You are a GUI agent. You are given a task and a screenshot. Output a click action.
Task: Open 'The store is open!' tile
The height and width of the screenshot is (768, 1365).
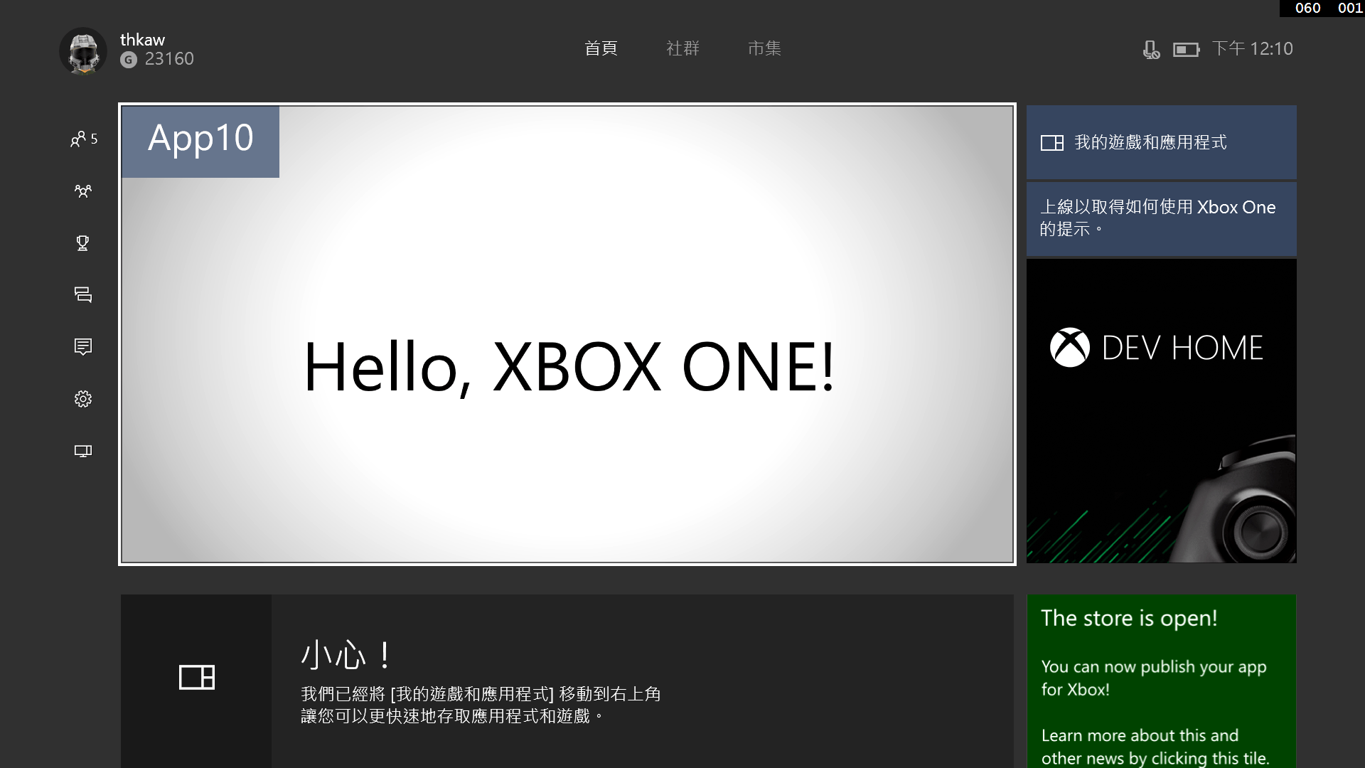[1162, 681]
